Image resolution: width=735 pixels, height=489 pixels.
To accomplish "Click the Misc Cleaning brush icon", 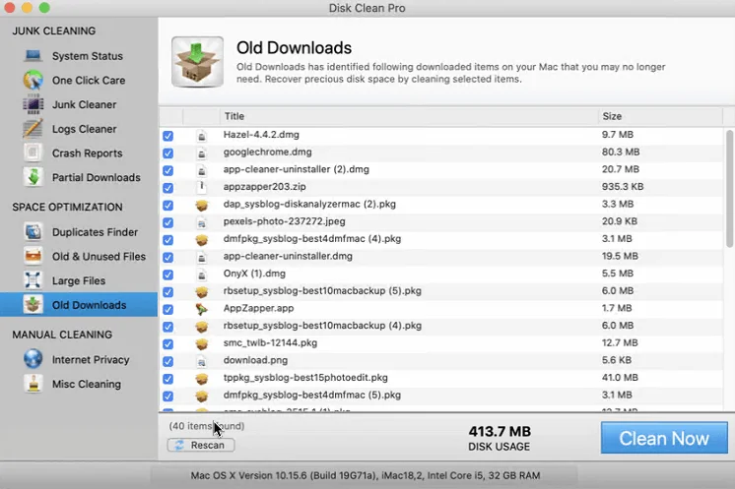I will pos(33,384).
